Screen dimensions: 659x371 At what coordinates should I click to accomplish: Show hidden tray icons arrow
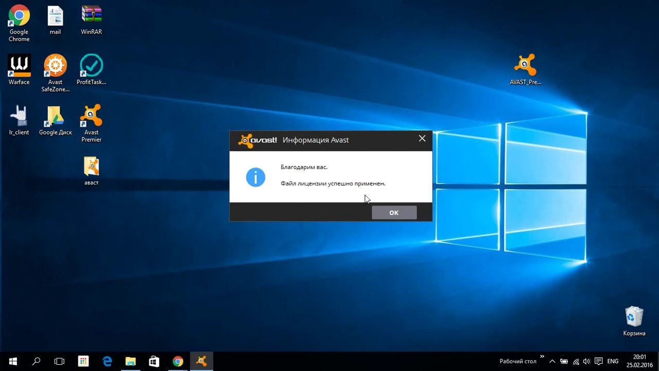552,362
